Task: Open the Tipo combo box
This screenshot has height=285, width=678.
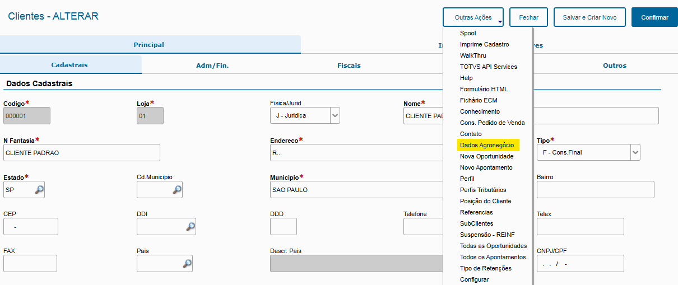Action: [x=635, y=152]
